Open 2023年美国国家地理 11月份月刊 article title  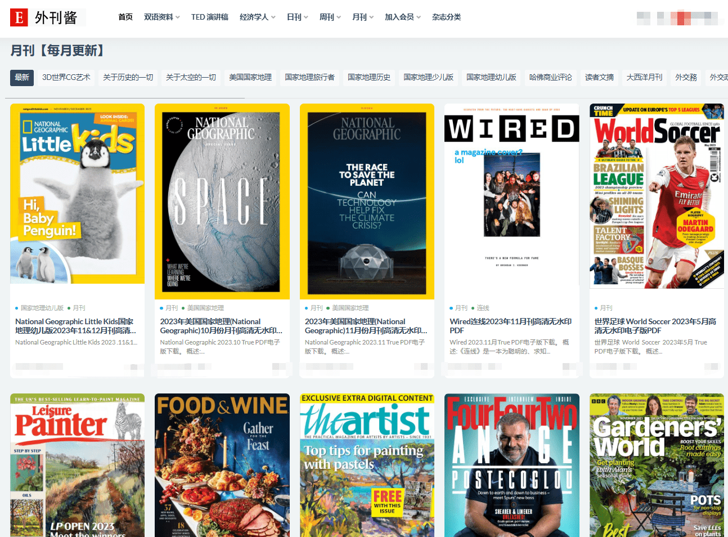click(366, 326)
